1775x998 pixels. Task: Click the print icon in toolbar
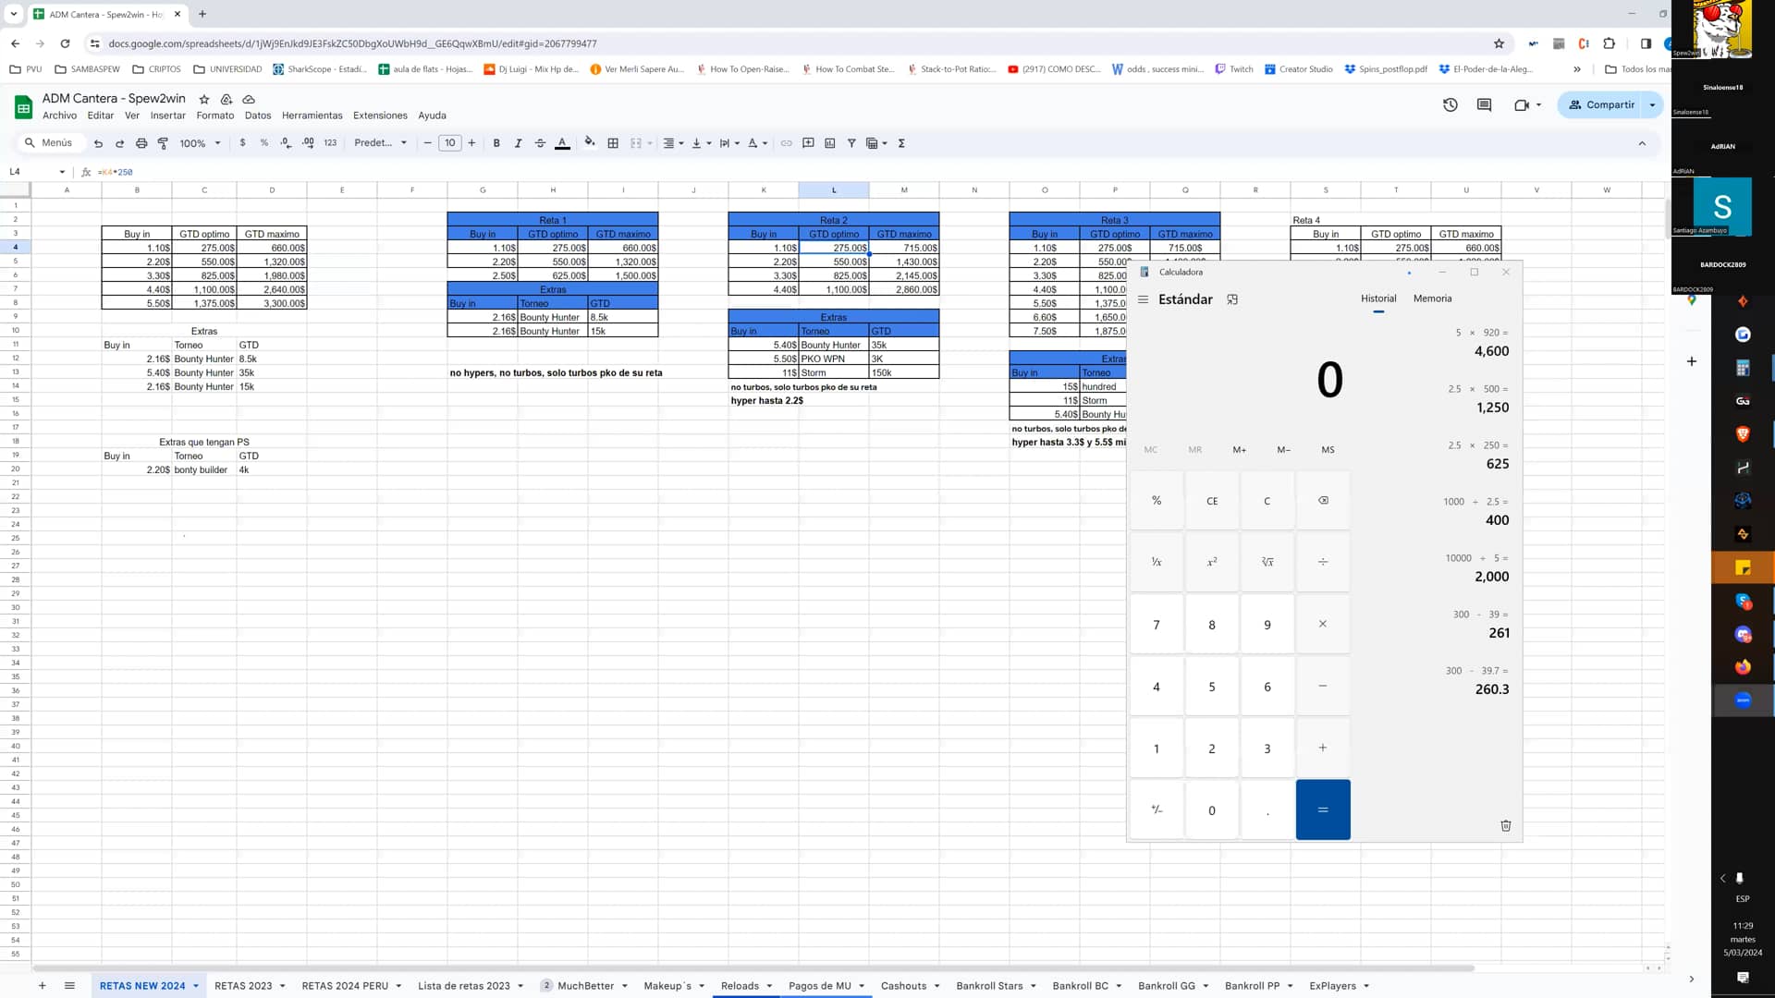point(141,143)
